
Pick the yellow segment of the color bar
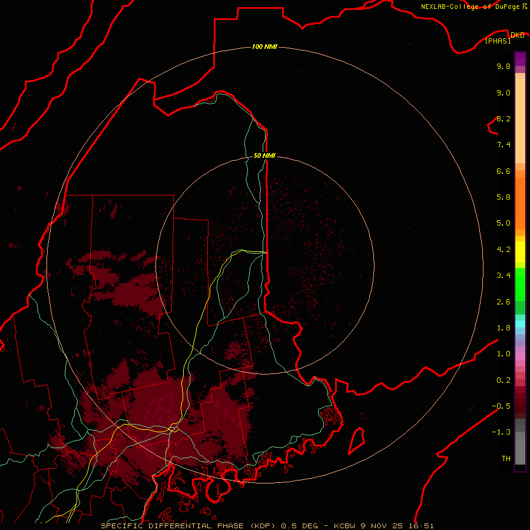(x=520, y=252)
